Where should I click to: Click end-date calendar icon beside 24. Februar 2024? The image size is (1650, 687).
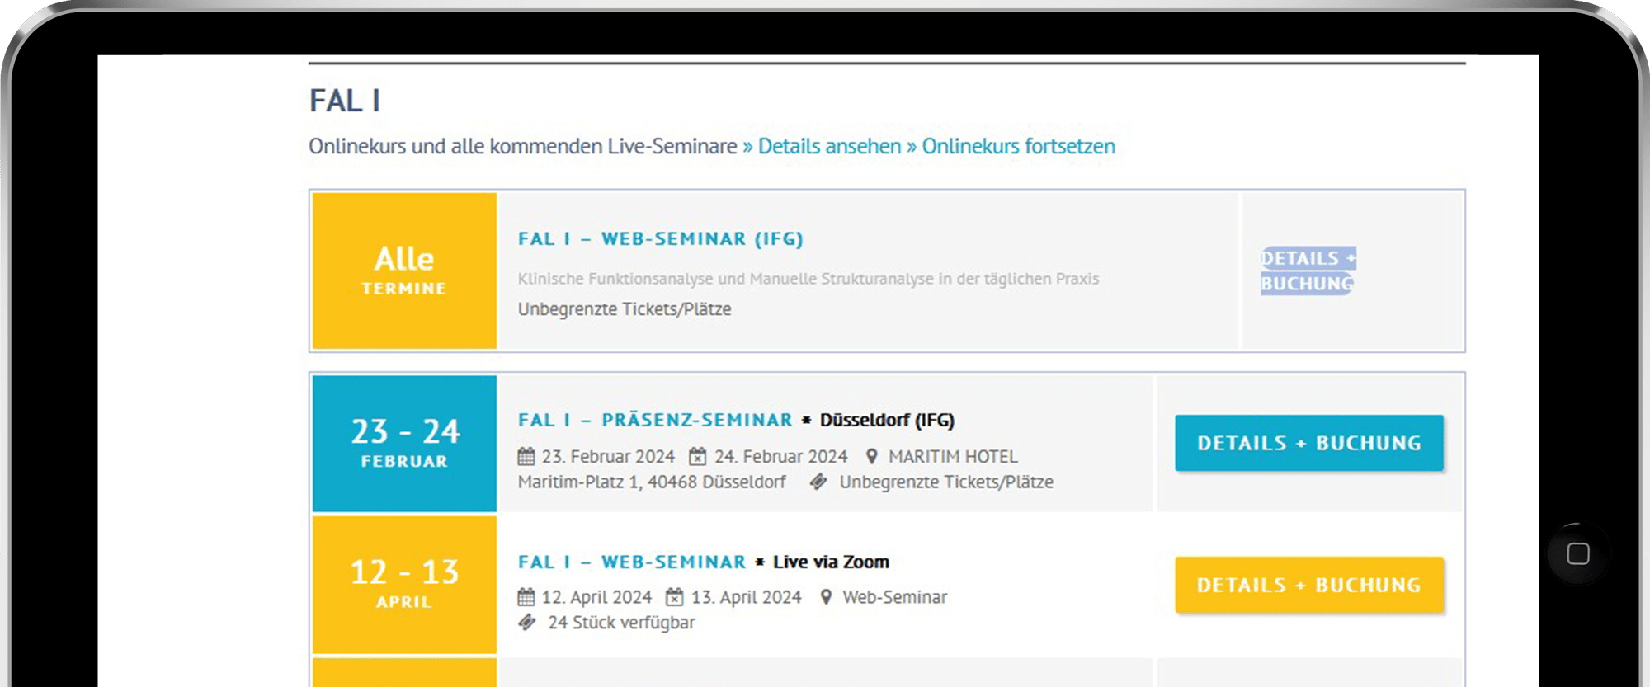(x=698, y=456)
